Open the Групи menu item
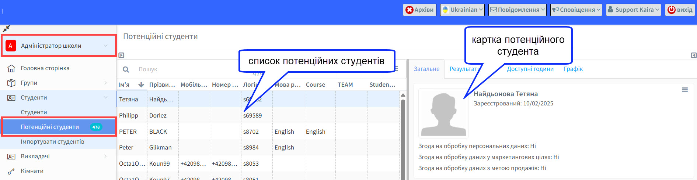Screen dimensions: 697x180 click(x=29, y=83)
